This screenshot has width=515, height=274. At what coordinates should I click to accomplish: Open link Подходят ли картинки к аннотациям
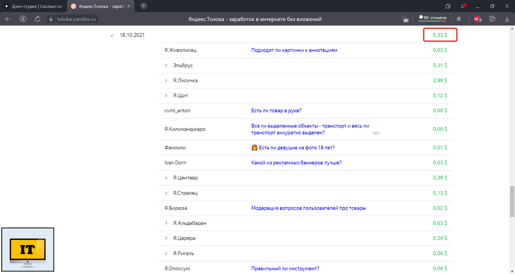pyautogui.click(x=294, y=50)
